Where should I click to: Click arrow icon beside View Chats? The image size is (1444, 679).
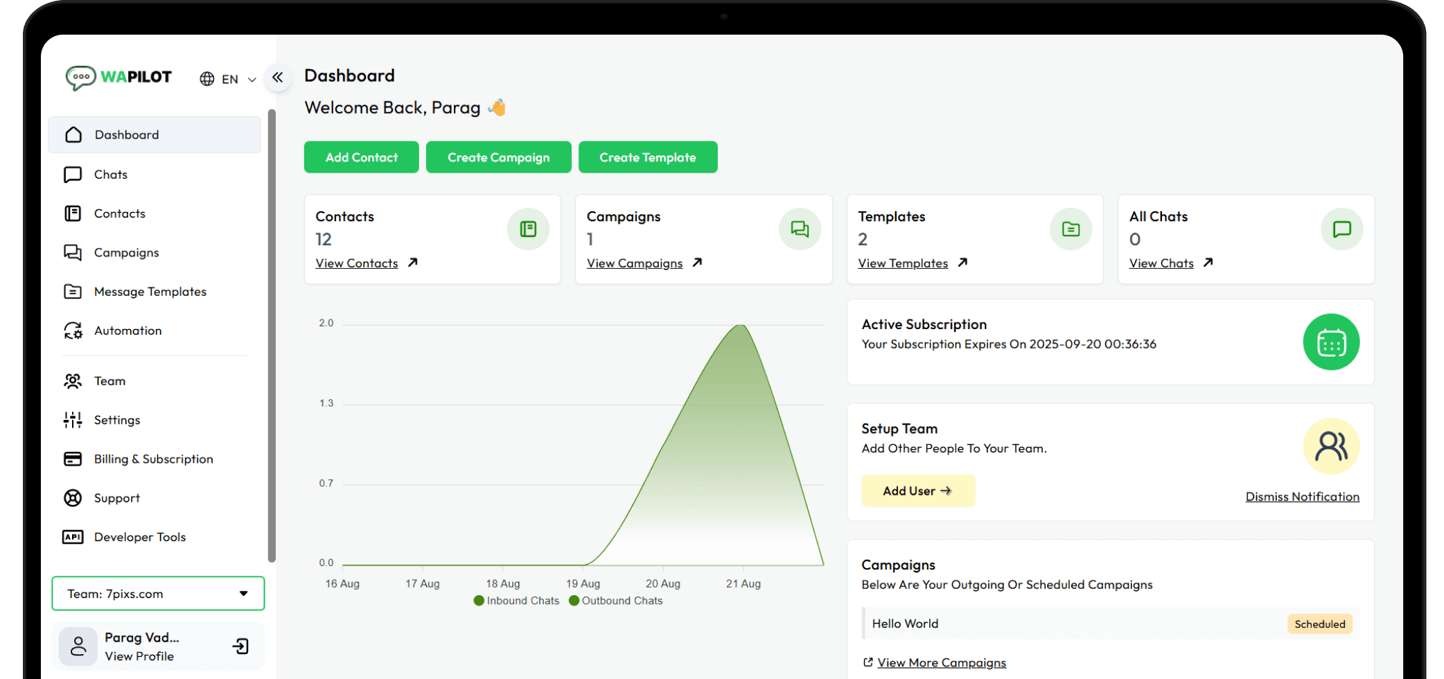coord(1208,263)
